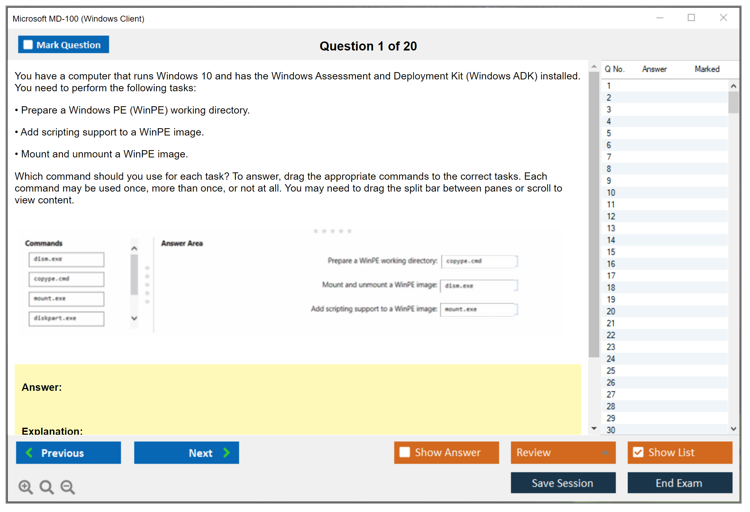
Task: Click the diskpart.exe command box
Action: [x=66, y=318]
